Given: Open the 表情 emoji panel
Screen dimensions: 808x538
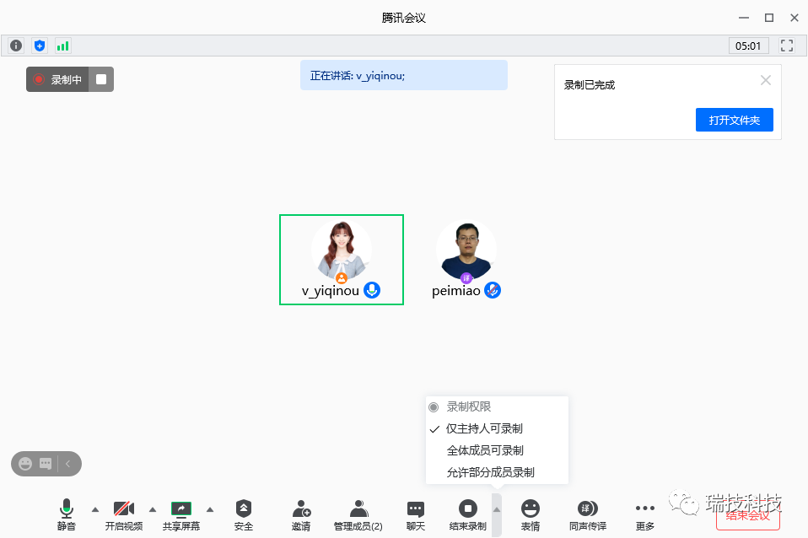Looking at the screenshot, I should pyautogui.click(x=531, y=514).
